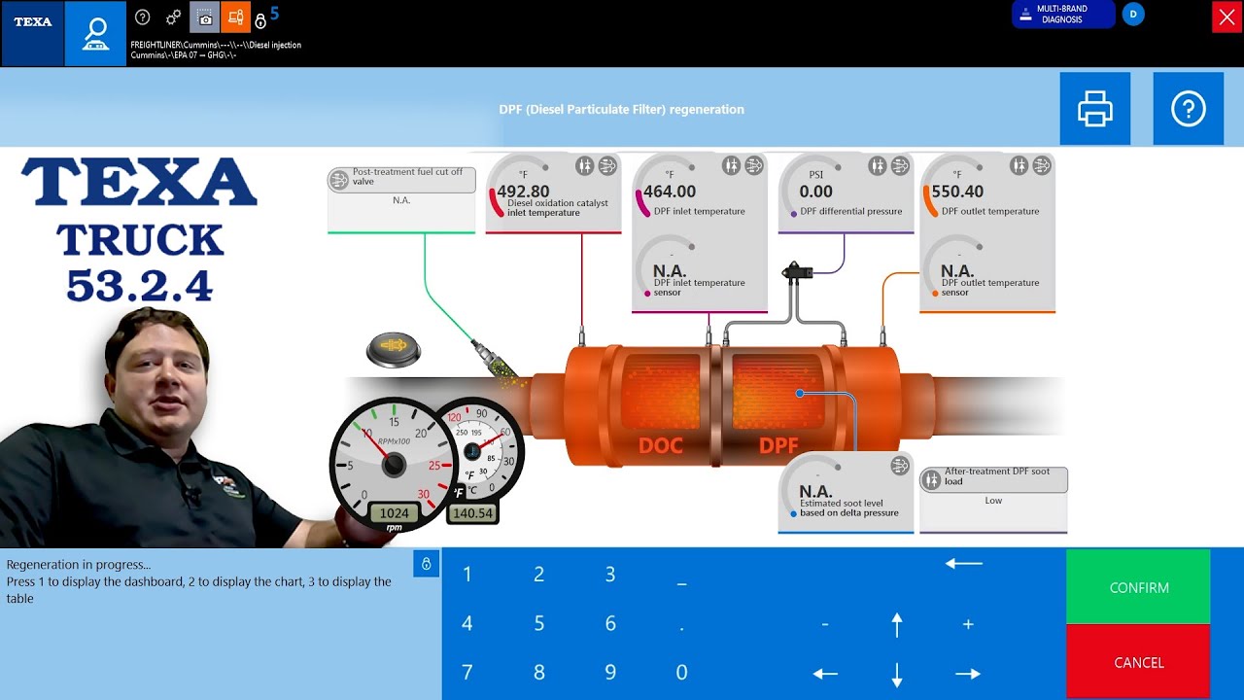This screenshot has height=700, width=1244.
Task: Click the RPM tachometer gauge
Action: [x=393, y=466]
